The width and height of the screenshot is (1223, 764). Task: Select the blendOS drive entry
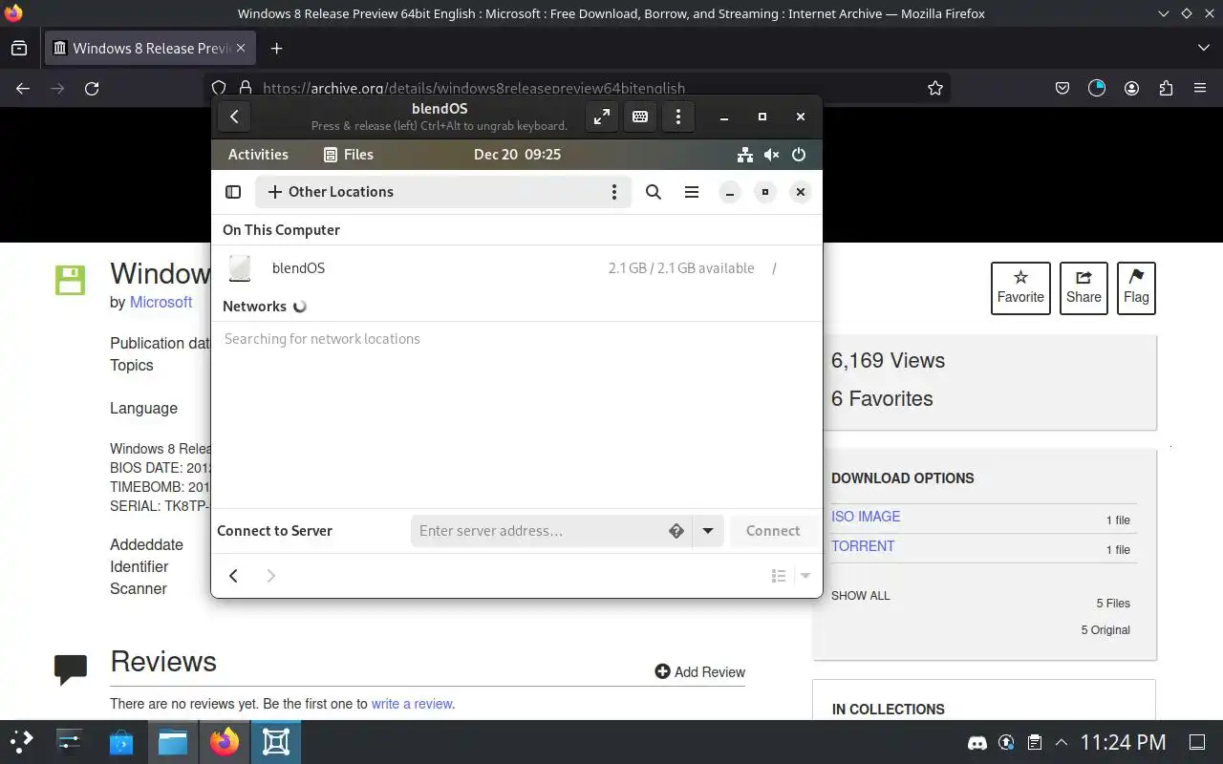click(x=516, y=268)
